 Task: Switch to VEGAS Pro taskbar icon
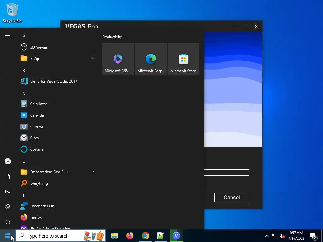pyautogui.click(x=176, y=236)
